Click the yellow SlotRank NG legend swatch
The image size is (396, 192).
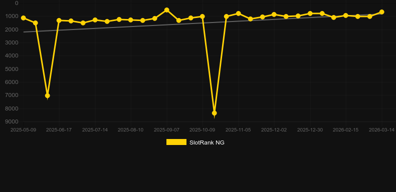[x=176, y=142]
